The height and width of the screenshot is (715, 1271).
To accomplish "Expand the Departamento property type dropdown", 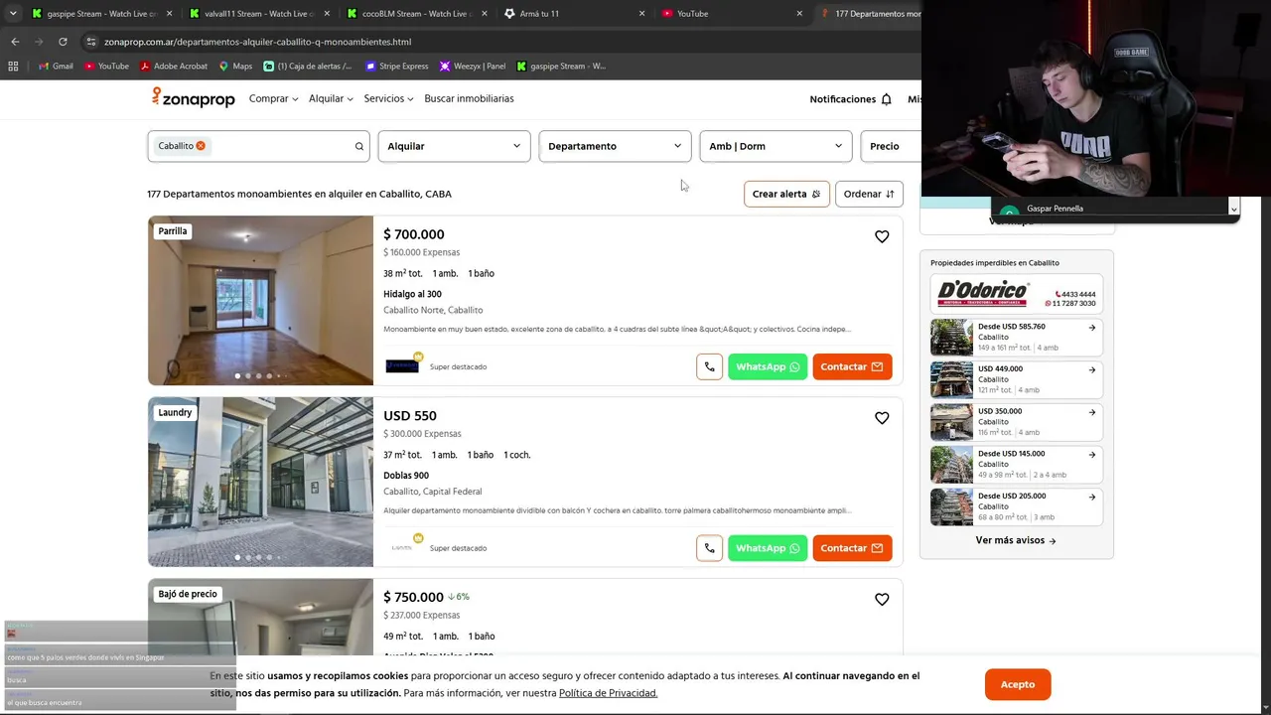I will (615, 146).
